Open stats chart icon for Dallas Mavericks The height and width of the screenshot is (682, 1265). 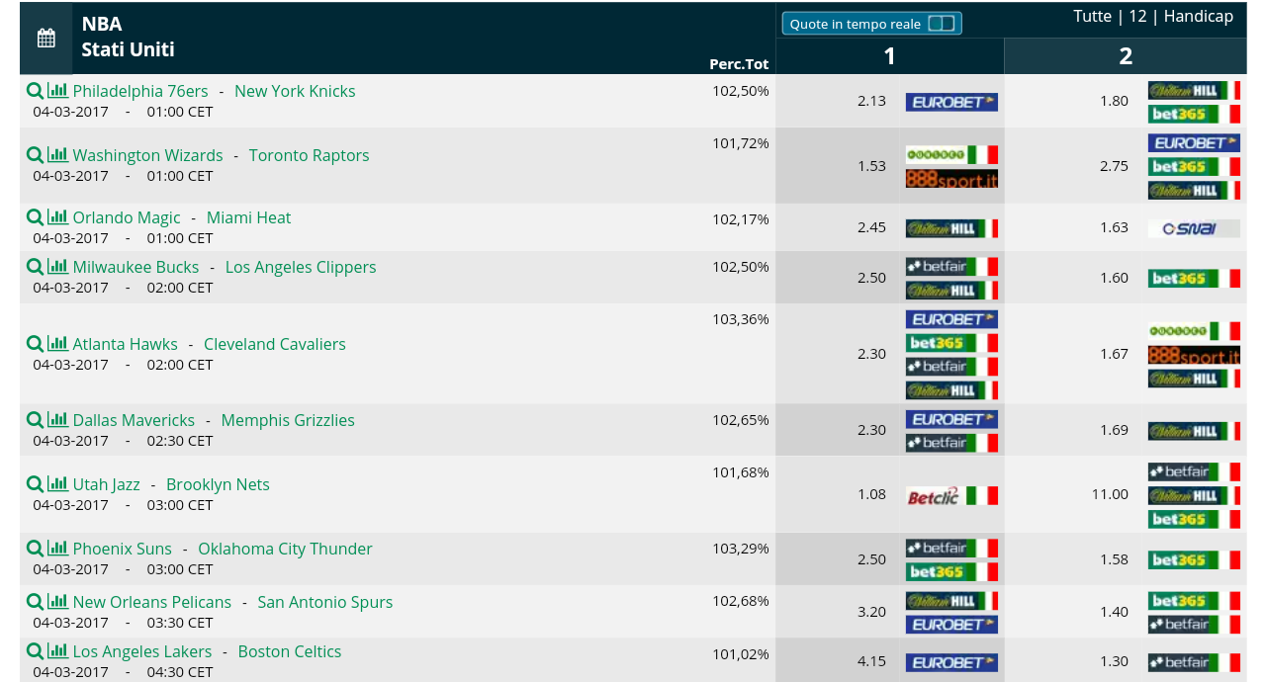(58, 420)
